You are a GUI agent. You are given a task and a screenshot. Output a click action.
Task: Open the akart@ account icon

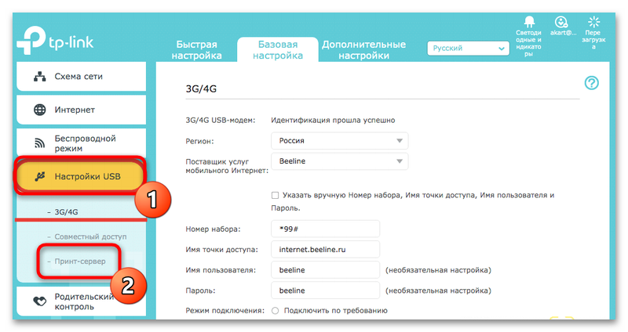(561, 22)
